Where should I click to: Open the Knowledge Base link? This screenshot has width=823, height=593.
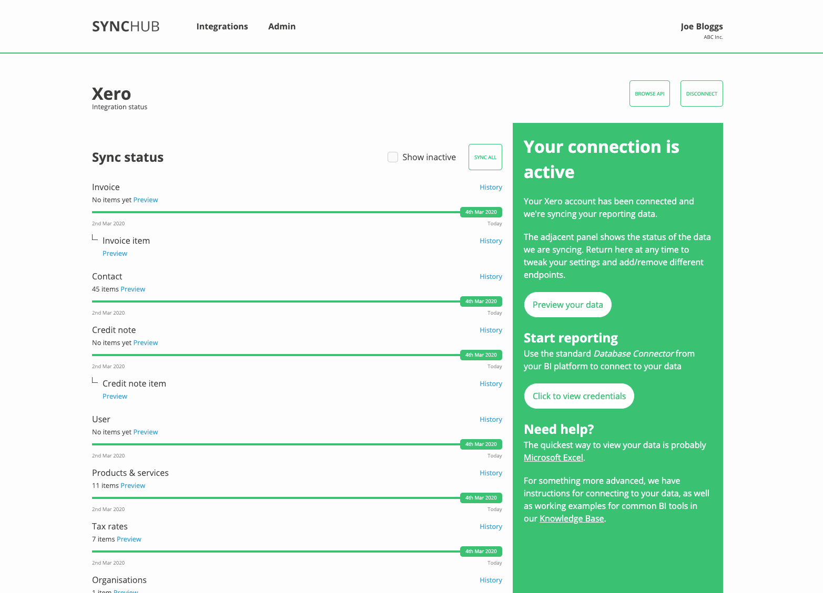click(572, 518)
